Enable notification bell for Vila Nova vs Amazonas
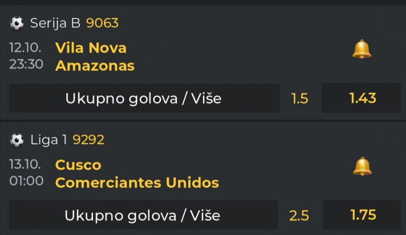The height and width of the screenshot is (235, 406). [x=362, y=49]
